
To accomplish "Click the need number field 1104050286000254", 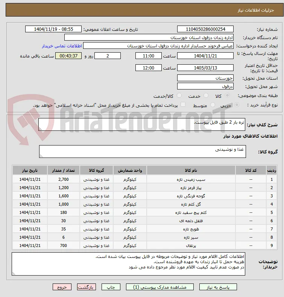I will pyautogui.click(x=205, y=29).
